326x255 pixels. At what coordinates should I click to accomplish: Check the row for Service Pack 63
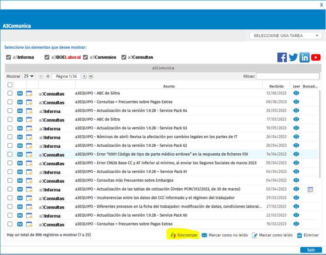coord(10,128)
